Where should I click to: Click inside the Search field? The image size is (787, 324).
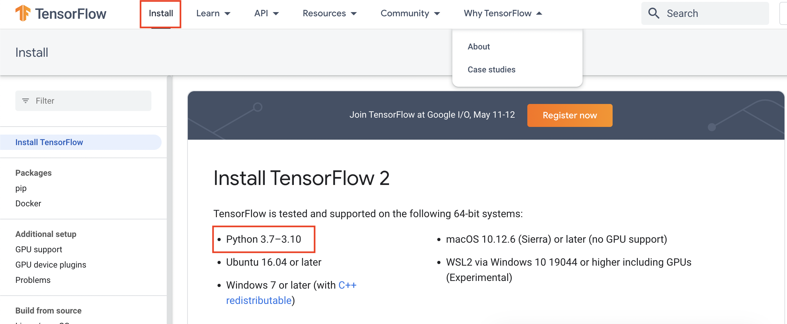tap(703, 13)
